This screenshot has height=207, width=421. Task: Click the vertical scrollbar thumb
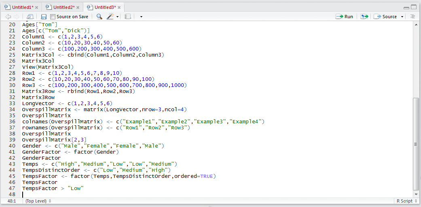pos(417,144)
